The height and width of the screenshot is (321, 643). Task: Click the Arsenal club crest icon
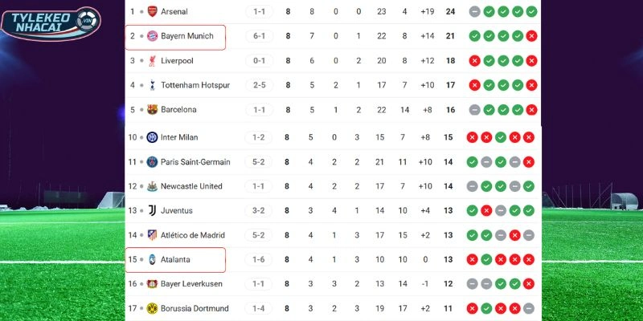152,12
